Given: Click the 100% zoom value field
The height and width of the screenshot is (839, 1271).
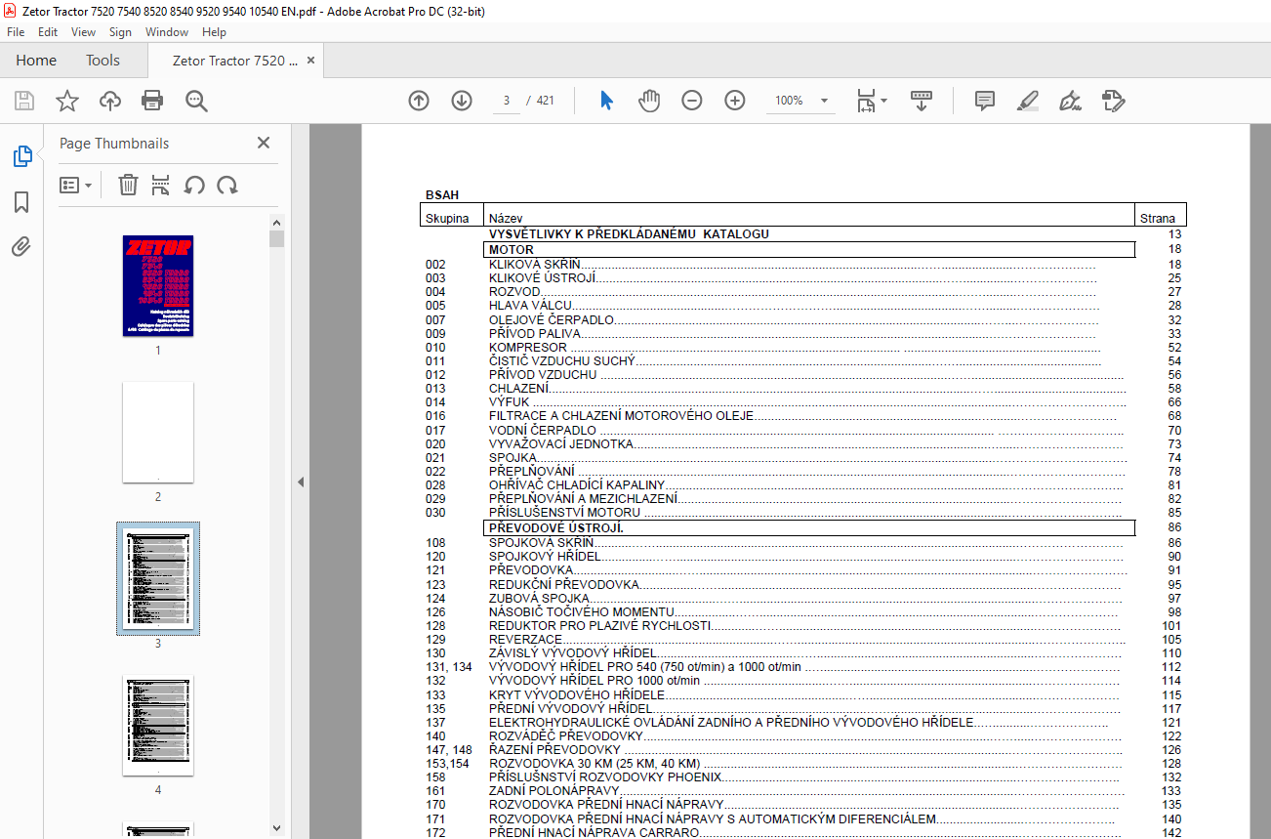Looking at the screenshot, I should pyautogui.click(x=789, y=101).
